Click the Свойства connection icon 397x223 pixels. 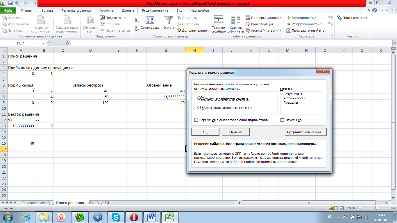coord(102,24)
